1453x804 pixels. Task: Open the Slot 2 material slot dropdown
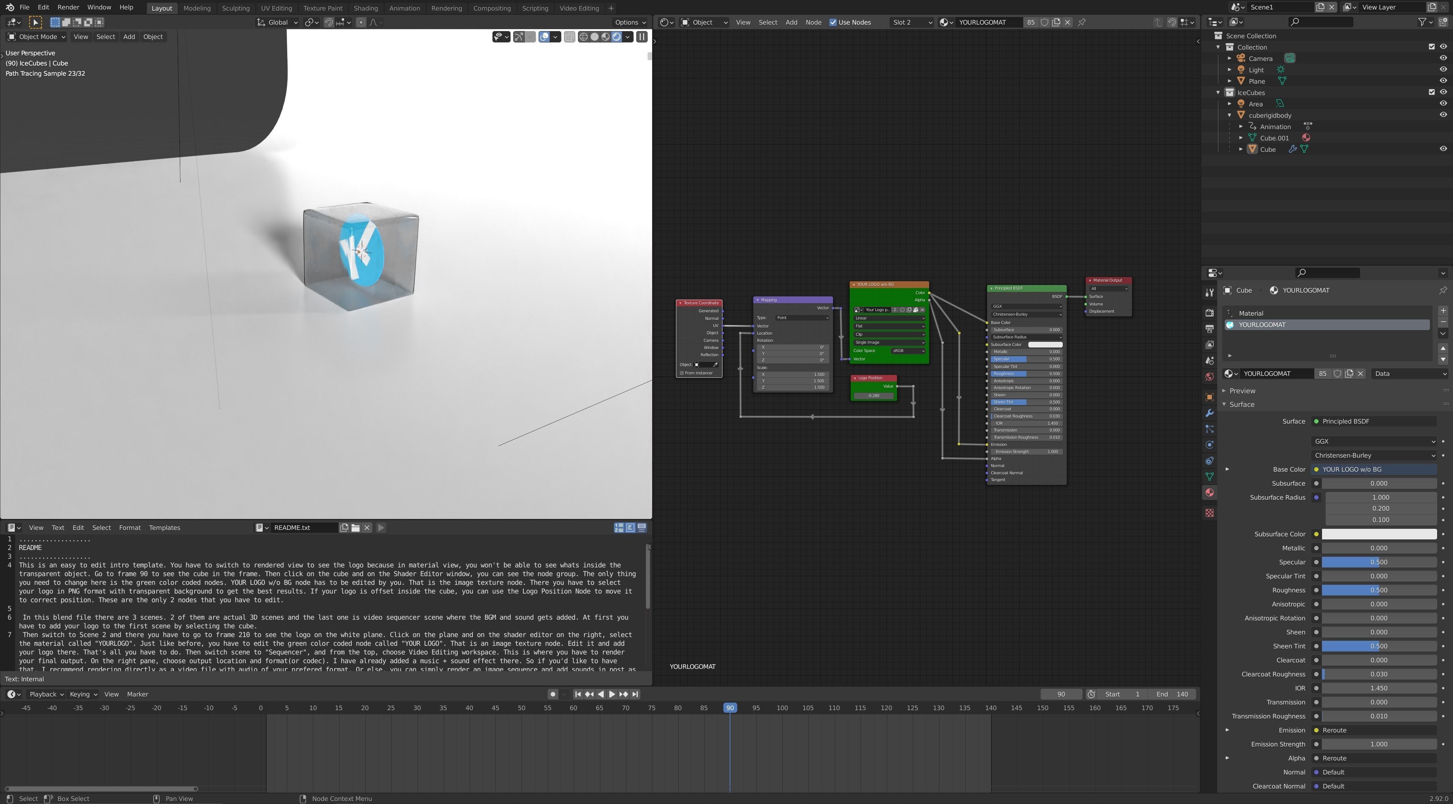911,23
